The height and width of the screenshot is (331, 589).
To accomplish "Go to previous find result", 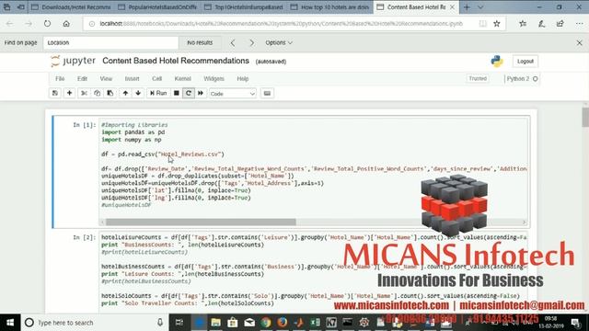I will (233, 43).
